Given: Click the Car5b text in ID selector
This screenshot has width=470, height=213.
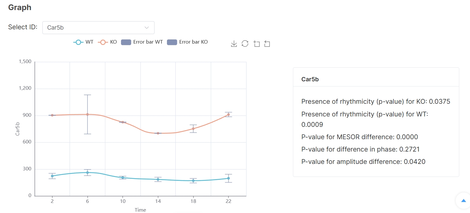Looking at the screenshot, I should (x=55, y=28).
